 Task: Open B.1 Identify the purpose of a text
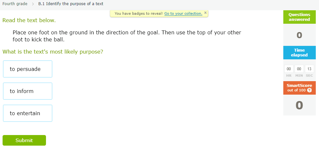coord(71,4)
